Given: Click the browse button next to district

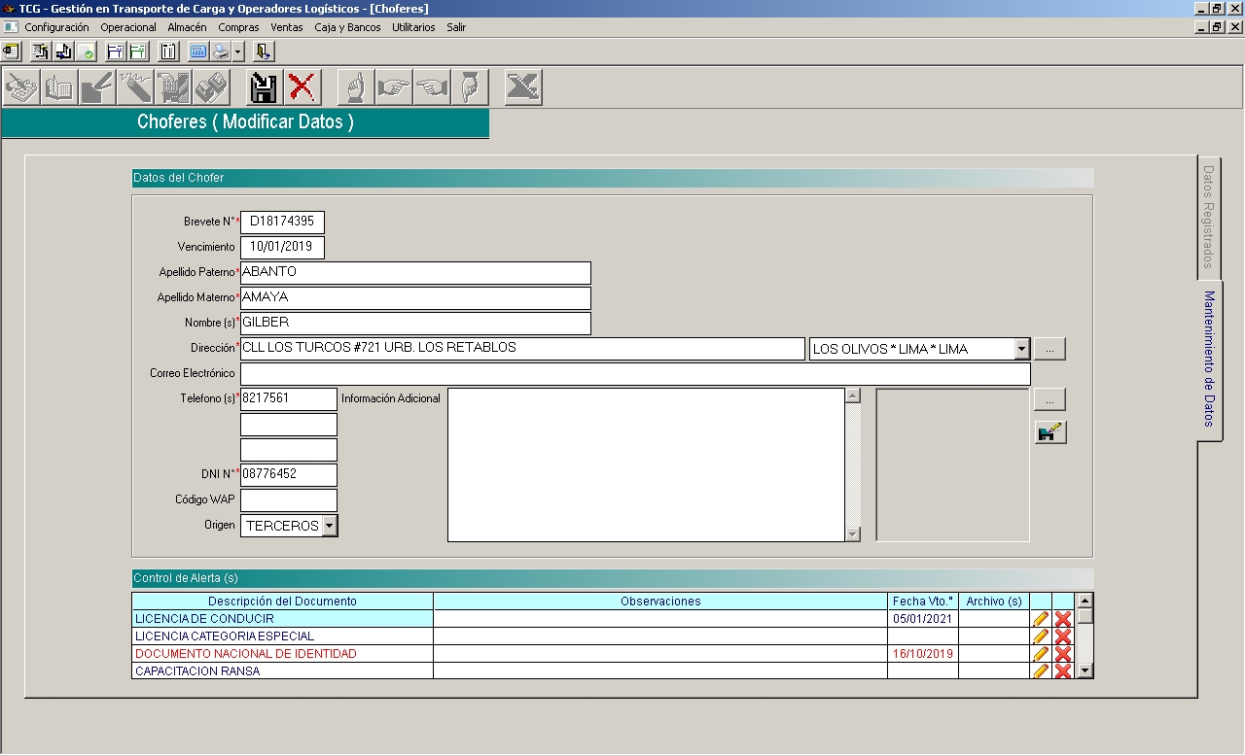Looking at the screenshot, I should point(1049,349).
